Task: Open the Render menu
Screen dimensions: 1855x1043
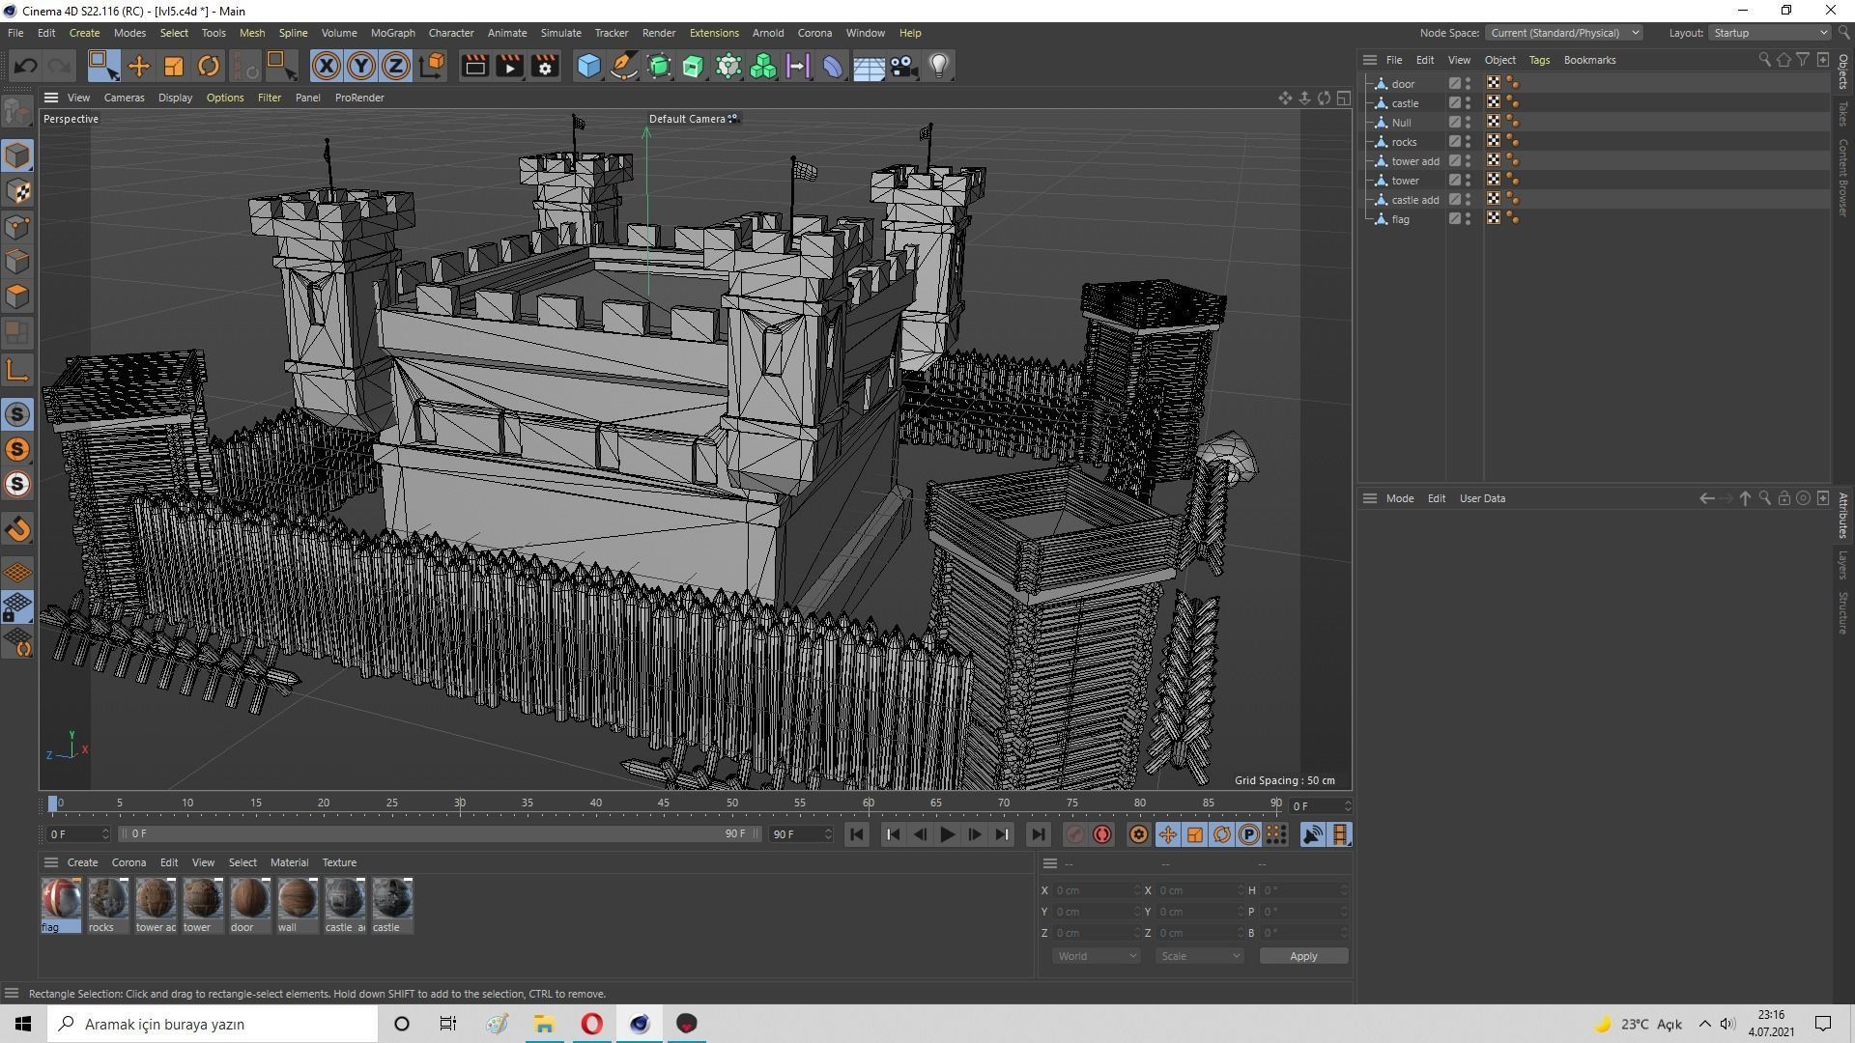Action: 659,33
